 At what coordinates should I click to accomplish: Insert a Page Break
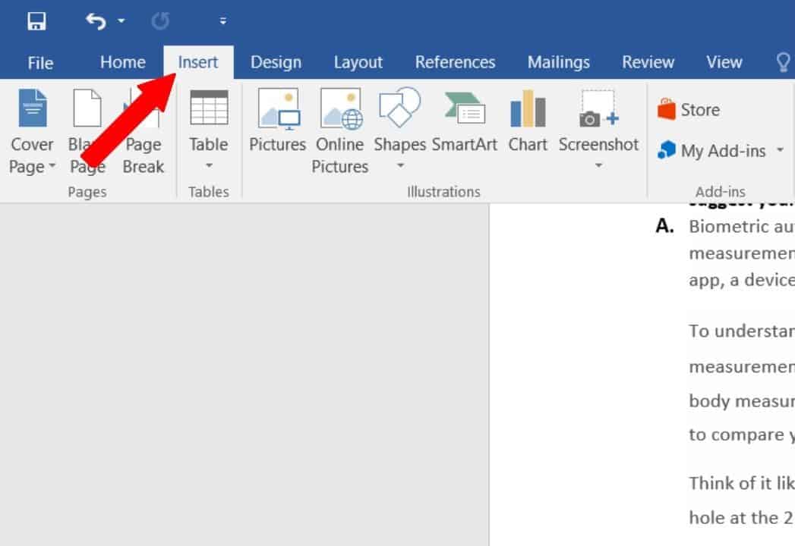click(143, 130)
